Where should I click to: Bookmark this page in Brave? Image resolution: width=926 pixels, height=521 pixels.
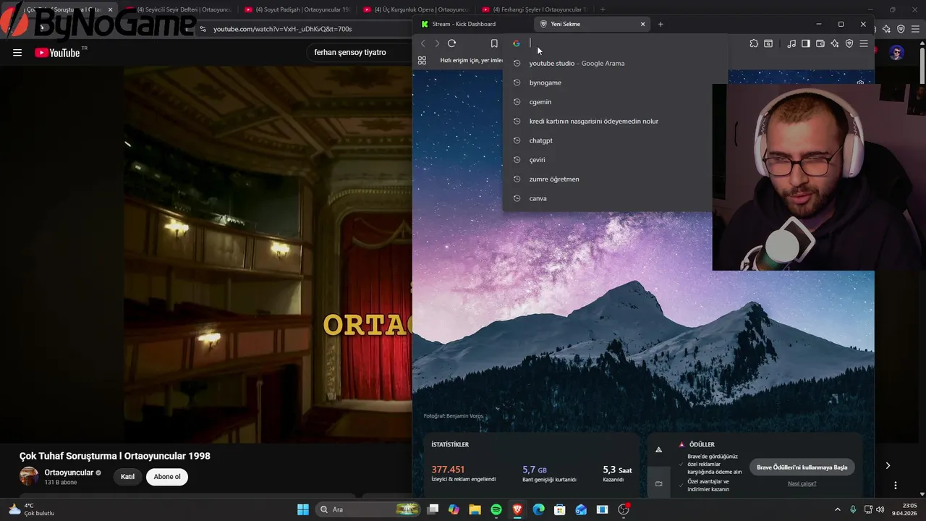coord(494,43)
